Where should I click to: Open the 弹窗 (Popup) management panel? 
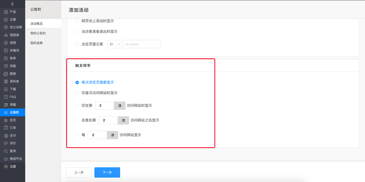(x=12, y=104)
